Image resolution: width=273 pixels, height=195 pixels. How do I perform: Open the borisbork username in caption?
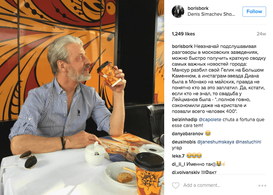click(182, 47)
